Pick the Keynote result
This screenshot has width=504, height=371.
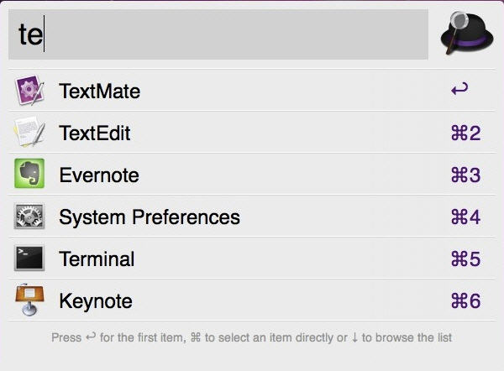coord(95,301)
